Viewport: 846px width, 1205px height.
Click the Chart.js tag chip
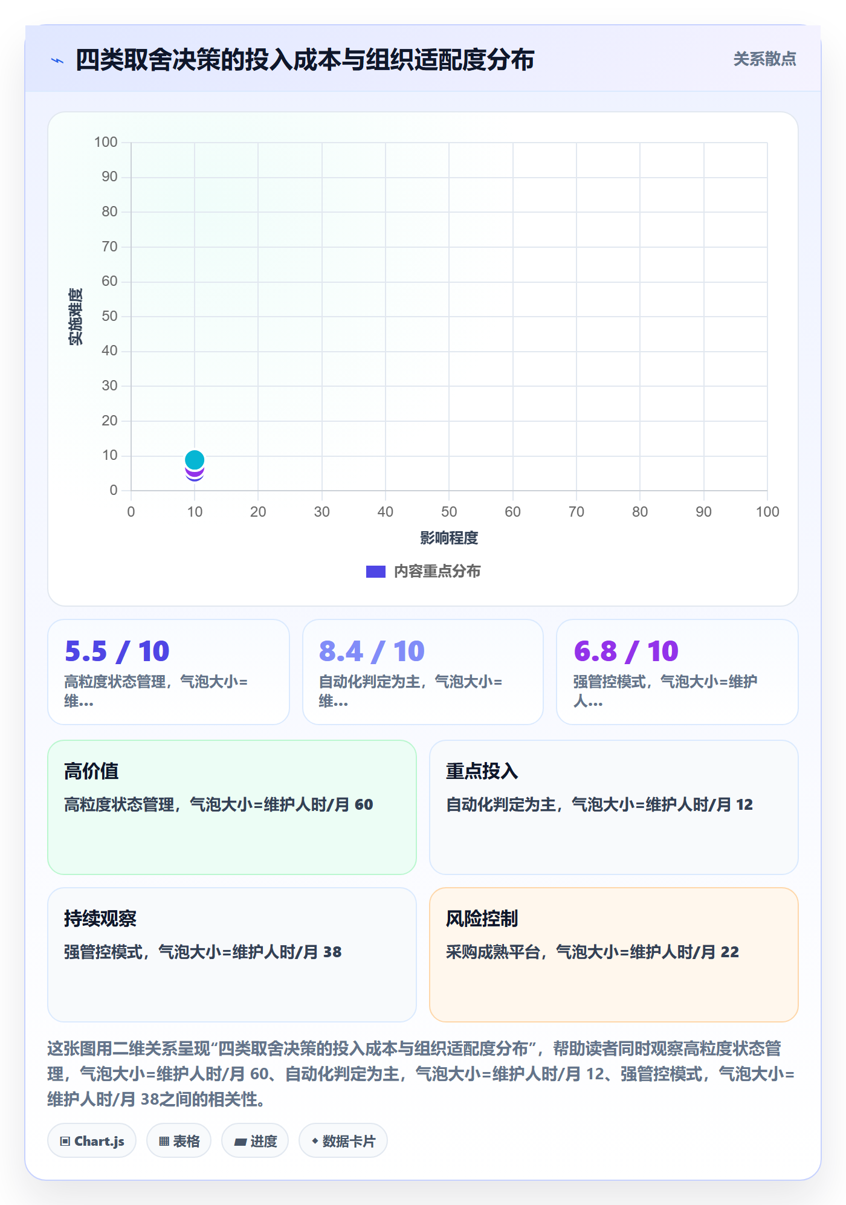click(92, 1141)
